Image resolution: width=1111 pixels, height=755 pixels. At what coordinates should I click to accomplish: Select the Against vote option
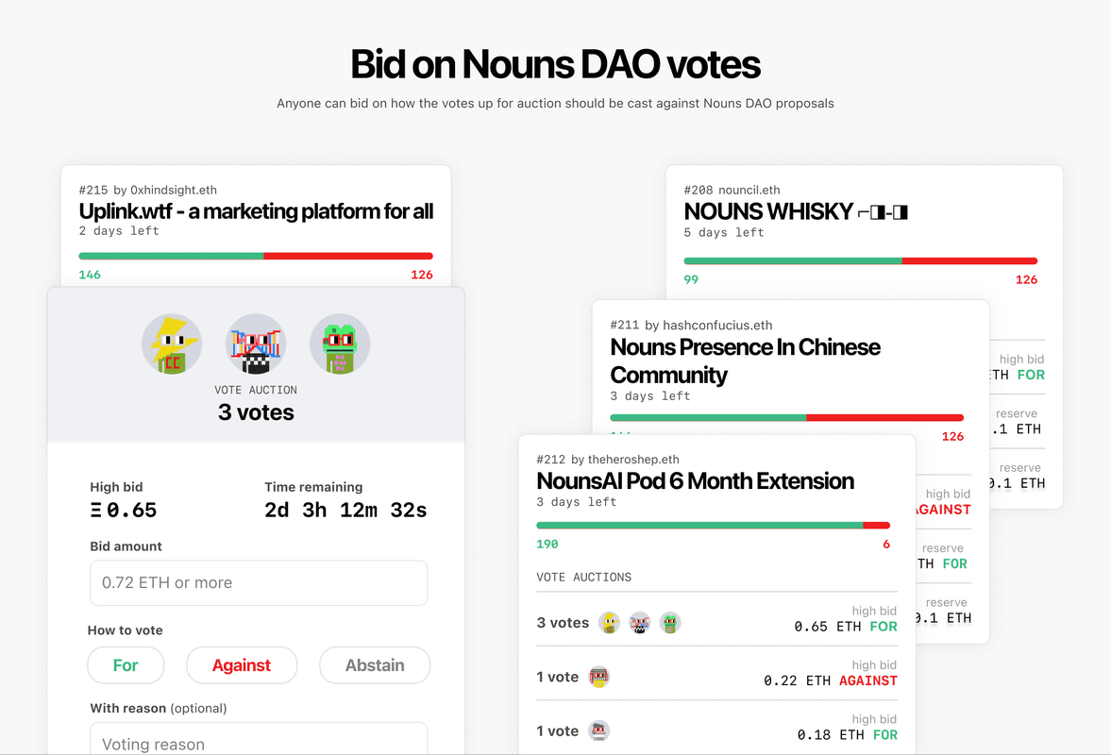point(242,665)
